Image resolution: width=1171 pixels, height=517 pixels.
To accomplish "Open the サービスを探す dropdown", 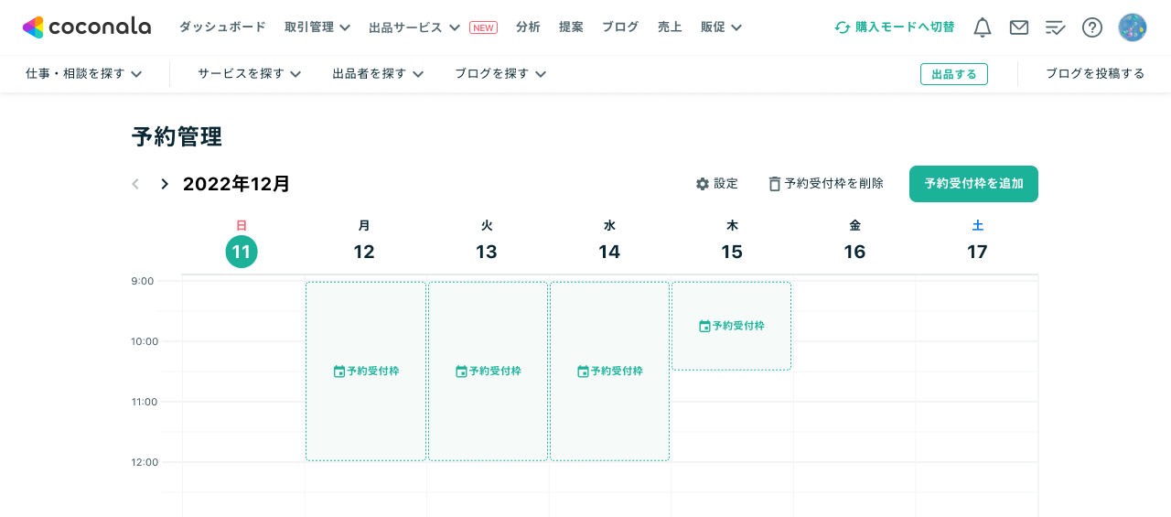I will click(x=249, y=74).
